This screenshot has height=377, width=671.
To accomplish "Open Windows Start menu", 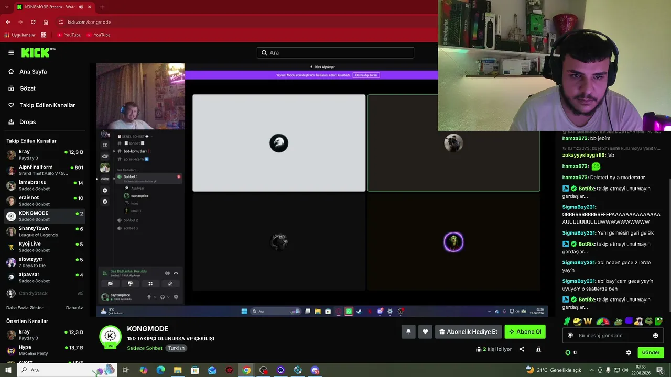I will click(x=8, y=370).
